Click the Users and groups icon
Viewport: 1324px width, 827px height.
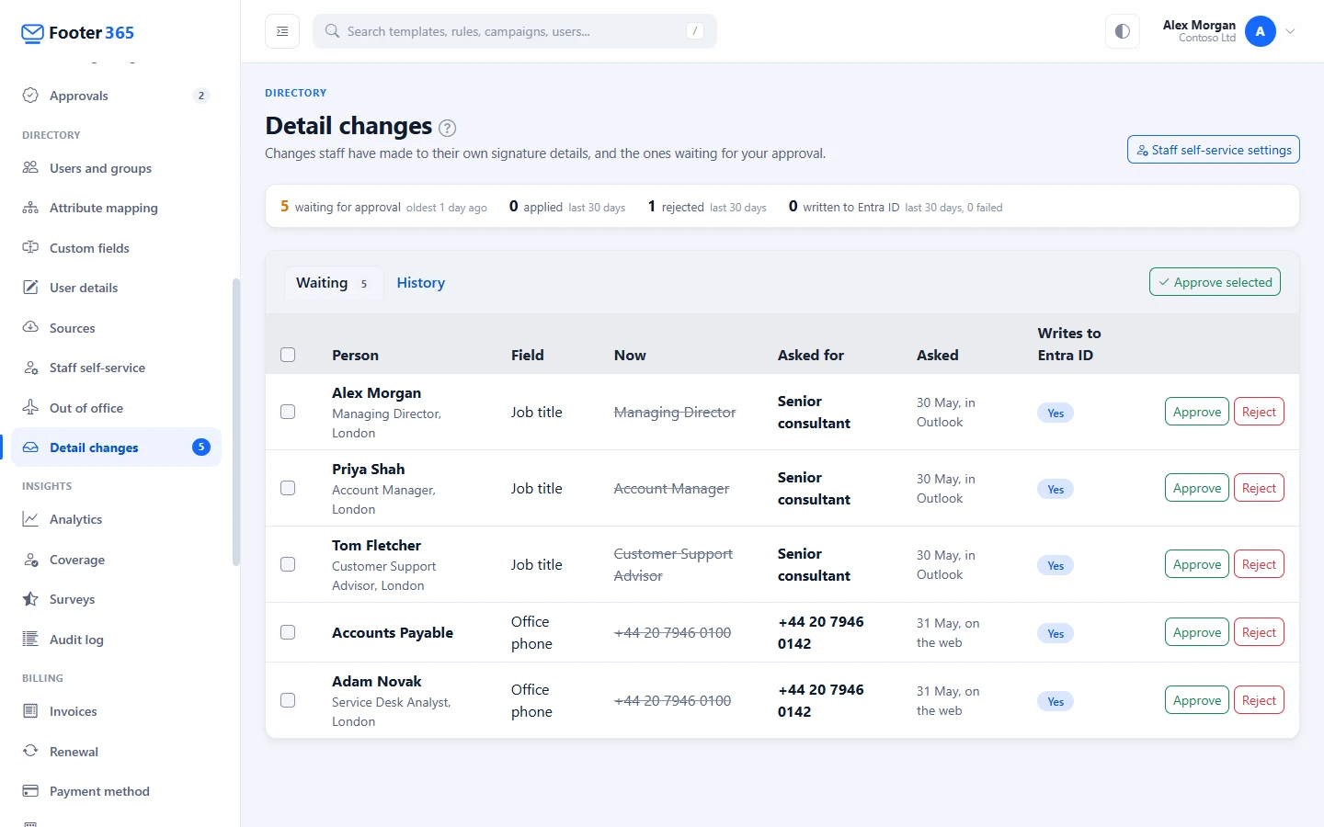(30, 168)
